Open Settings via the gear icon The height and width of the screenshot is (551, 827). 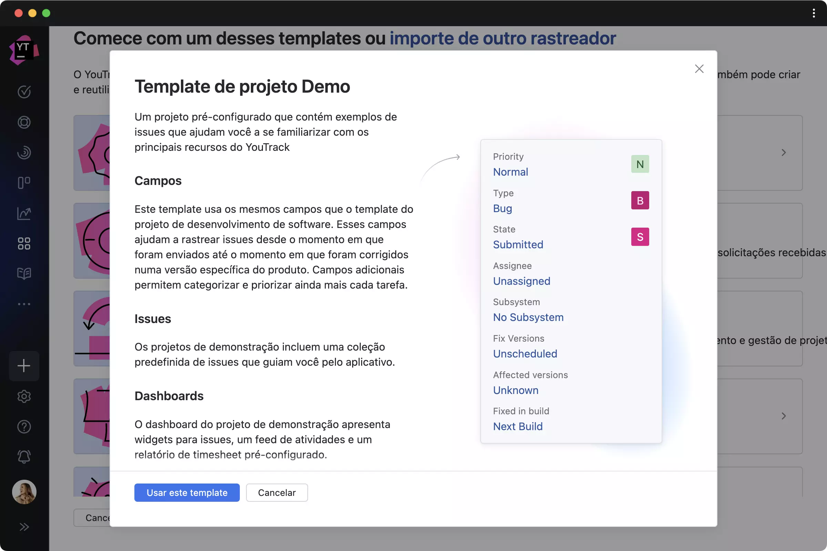pos(24,396)
